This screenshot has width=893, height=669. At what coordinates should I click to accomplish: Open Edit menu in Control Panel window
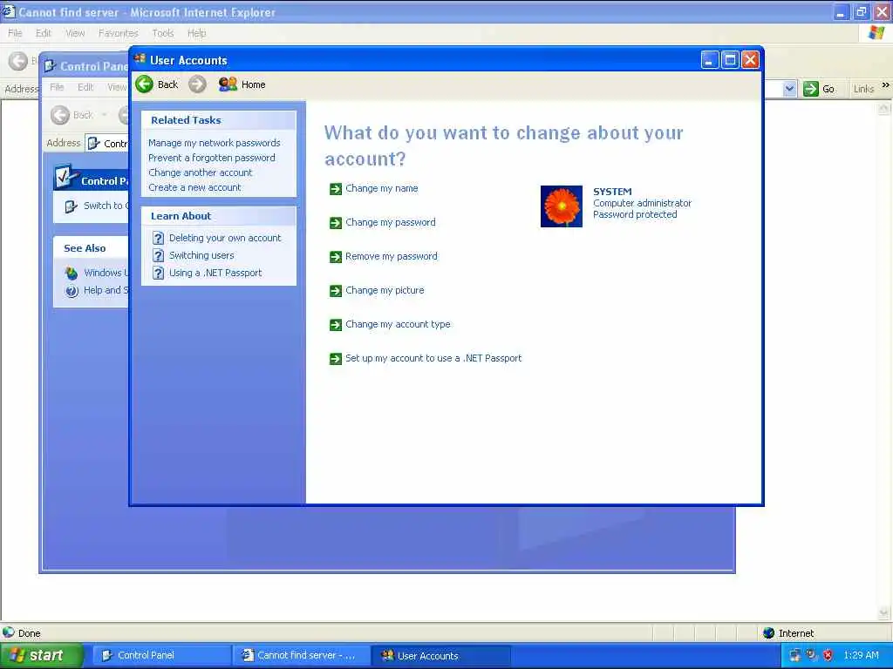point(85,87)
